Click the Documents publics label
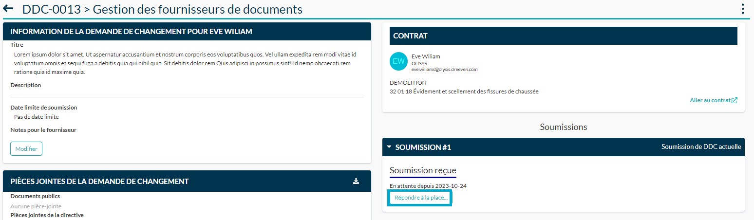Image resolution: width=754 pixels, height=220 pixels. click(x=35, y=196)
